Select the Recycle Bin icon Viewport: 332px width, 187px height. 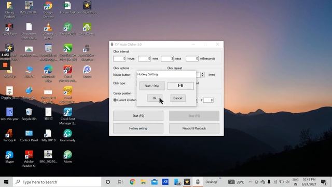point(29,114)
